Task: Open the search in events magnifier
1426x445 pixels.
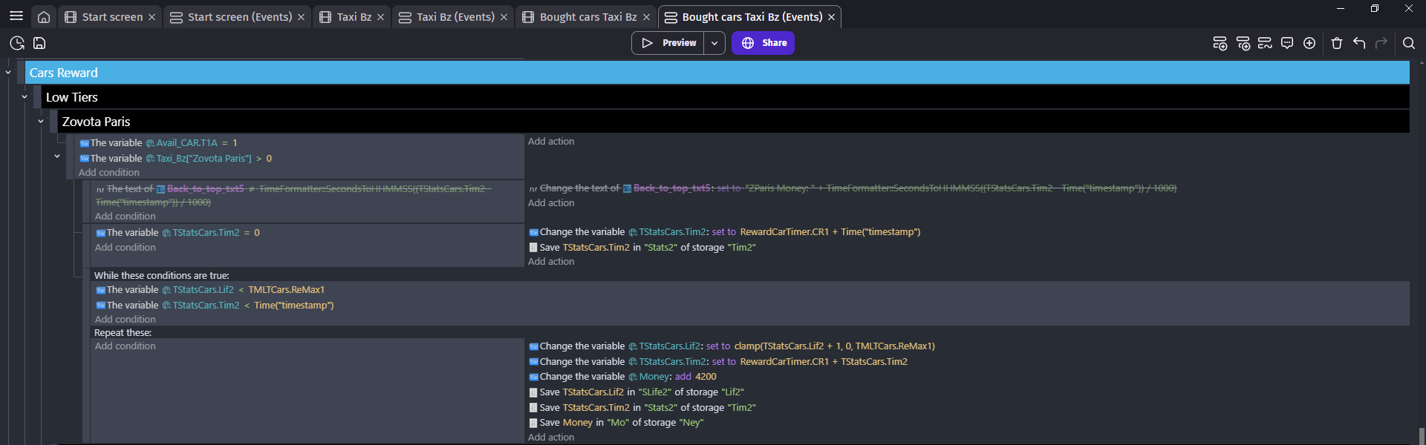Action: coord(1408,43)
